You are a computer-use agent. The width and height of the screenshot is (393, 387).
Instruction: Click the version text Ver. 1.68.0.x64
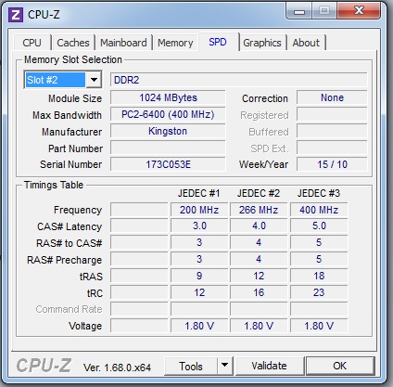pos(117,368)
